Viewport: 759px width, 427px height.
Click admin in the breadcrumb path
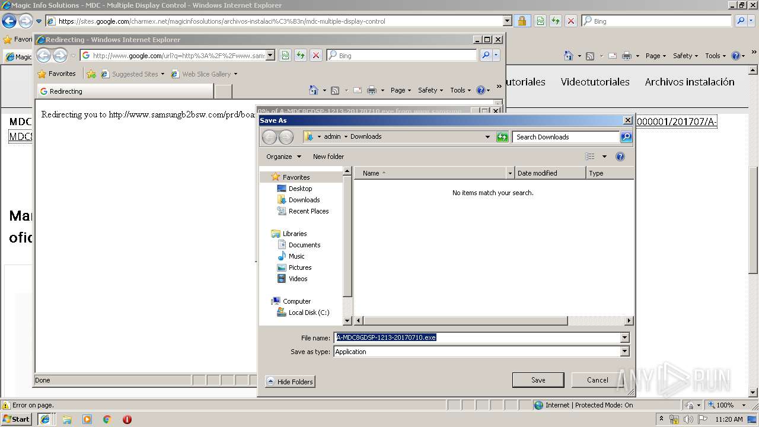pos(332,137)
